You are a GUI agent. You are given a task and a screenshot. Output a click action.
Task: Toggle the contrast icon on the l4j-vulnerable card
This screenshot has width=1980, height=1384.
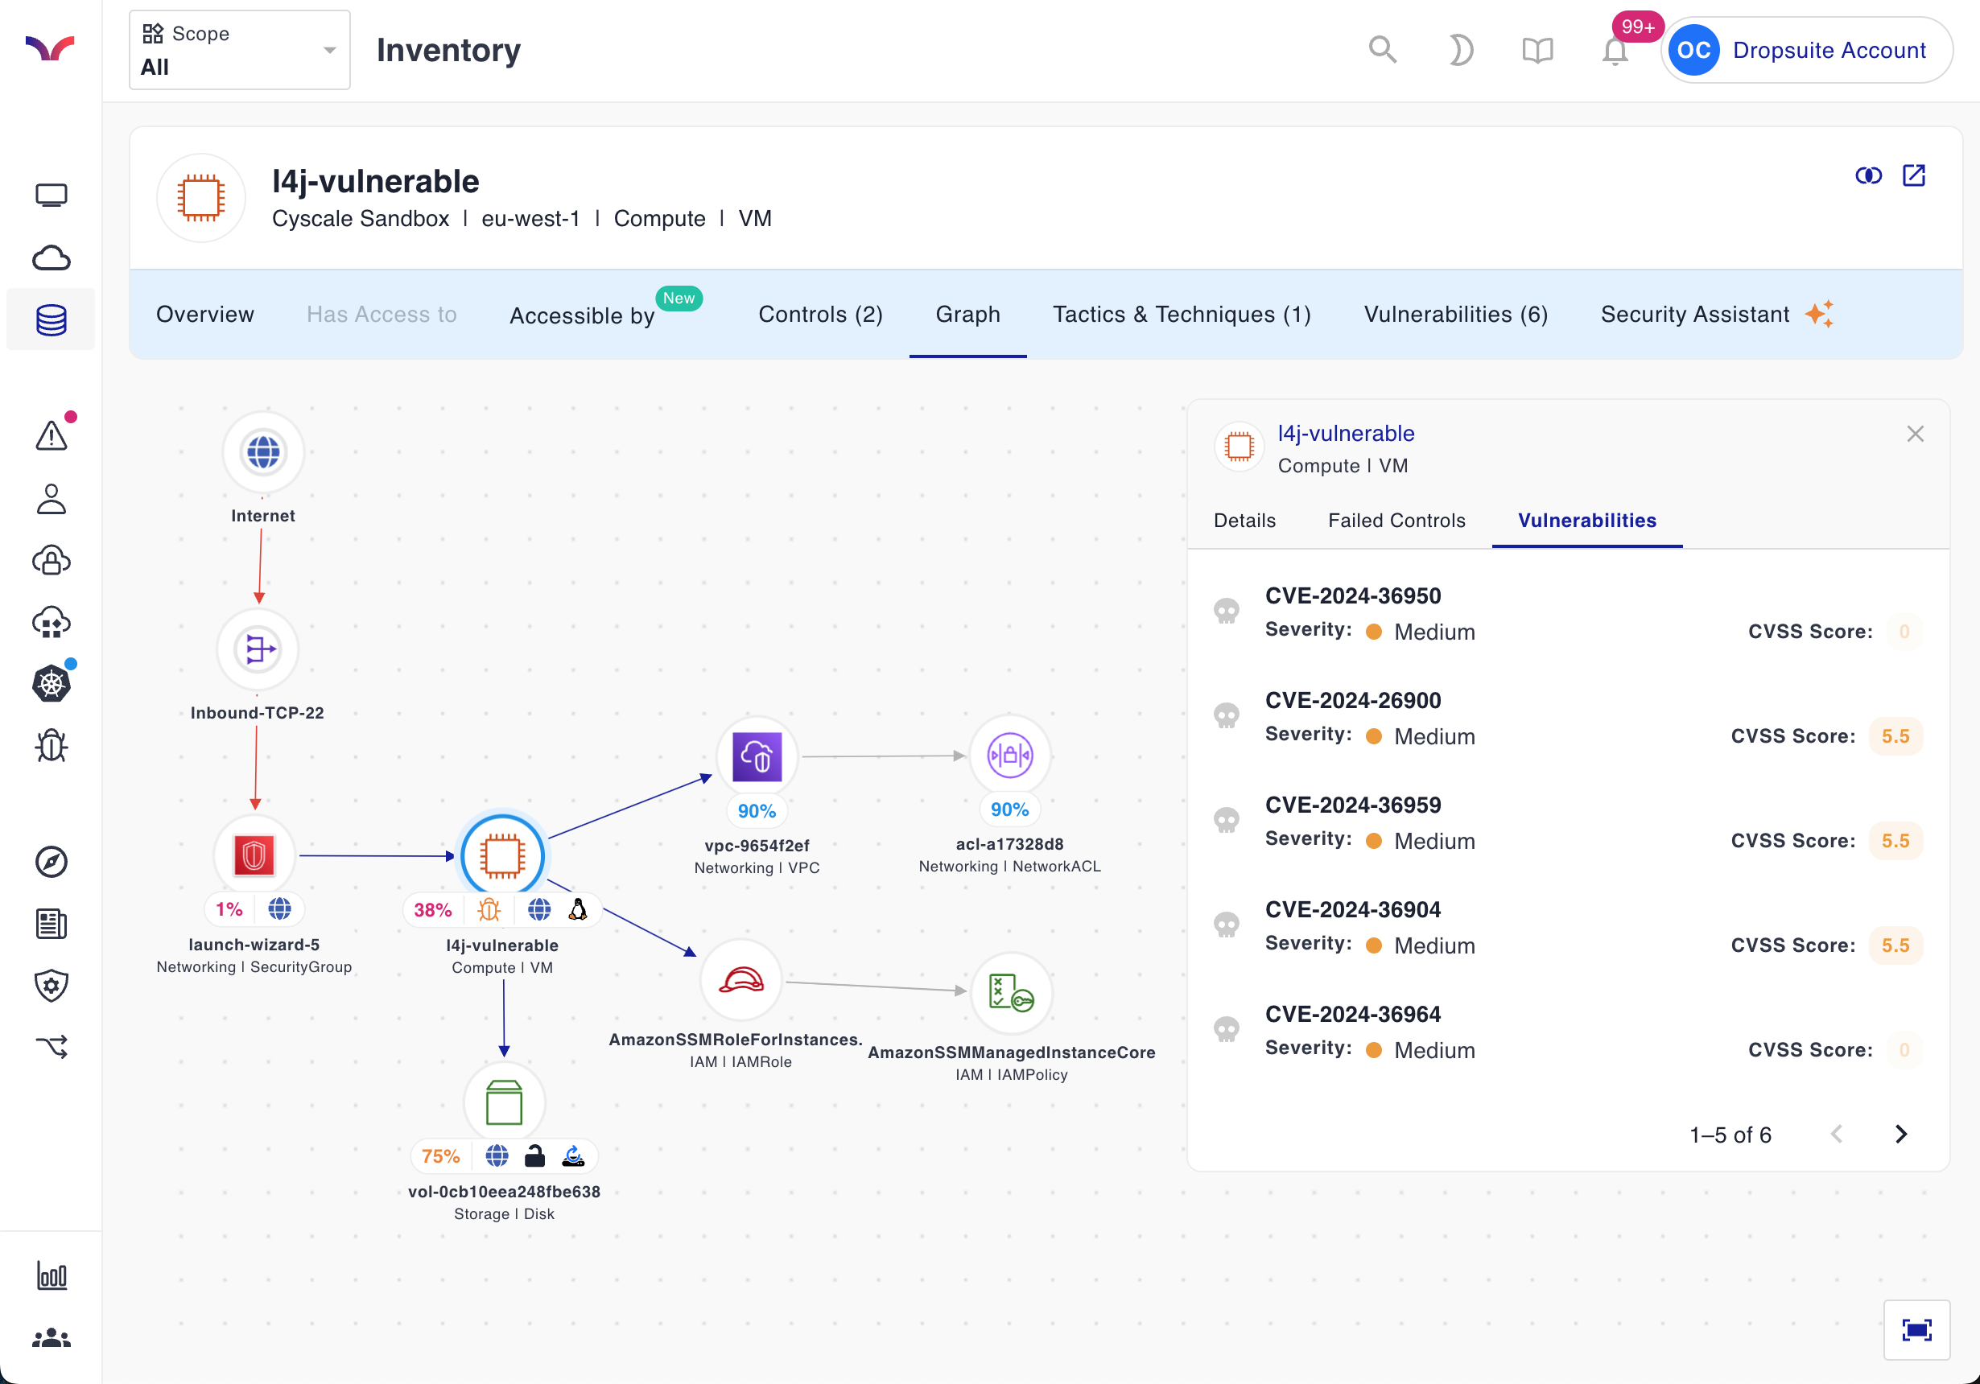tap(1870, 175)
